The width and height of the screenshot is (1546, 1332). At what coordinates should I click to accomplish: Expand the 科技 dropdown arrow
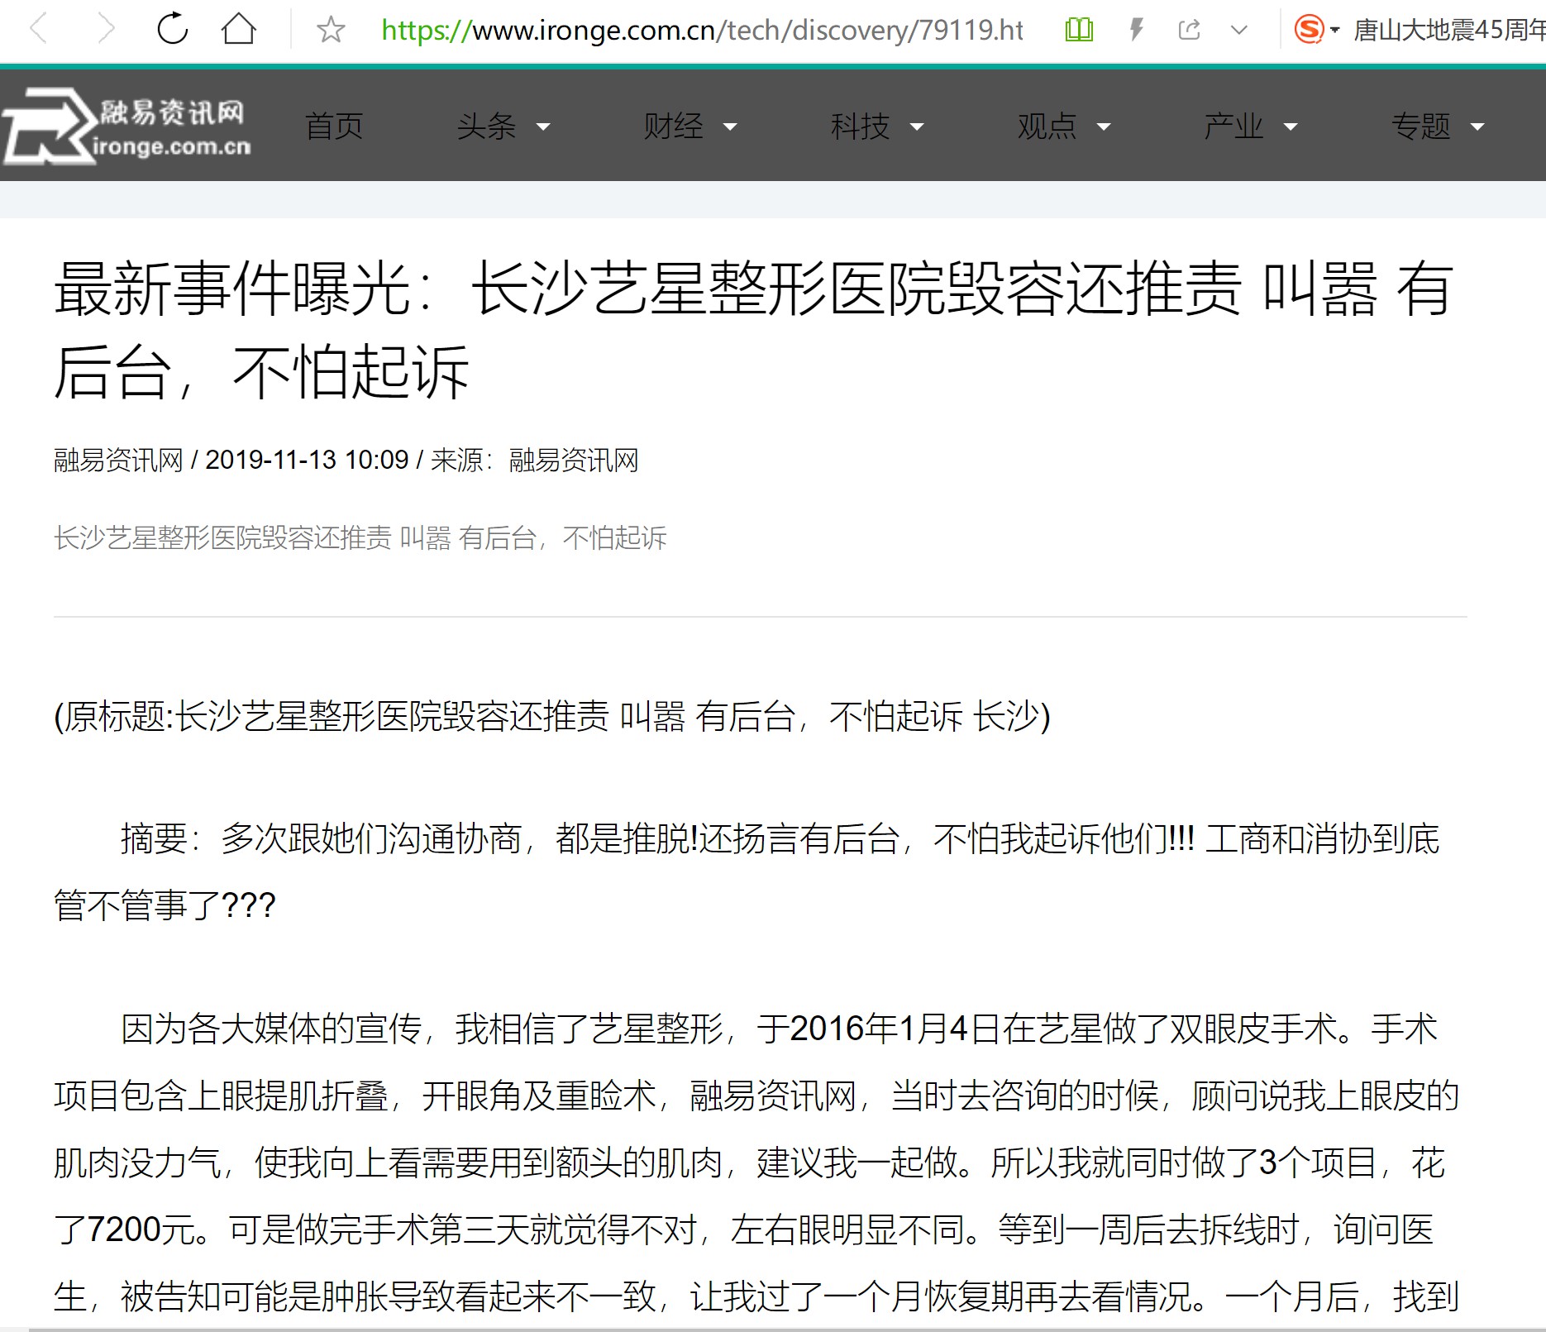coord(917,127)
